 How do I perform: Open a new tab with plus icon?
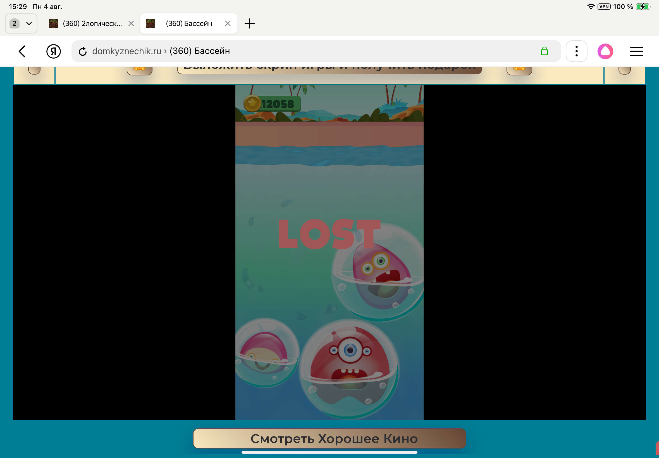pos(249,23)
